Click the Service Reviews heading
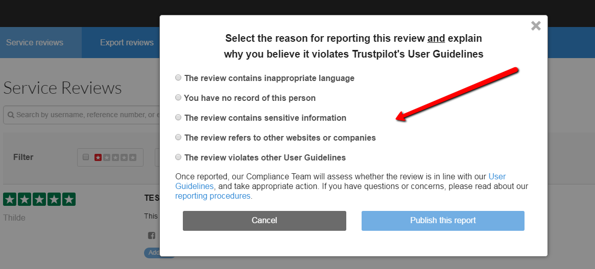This screenshot has height=269, width=595. tap(63, 88)
